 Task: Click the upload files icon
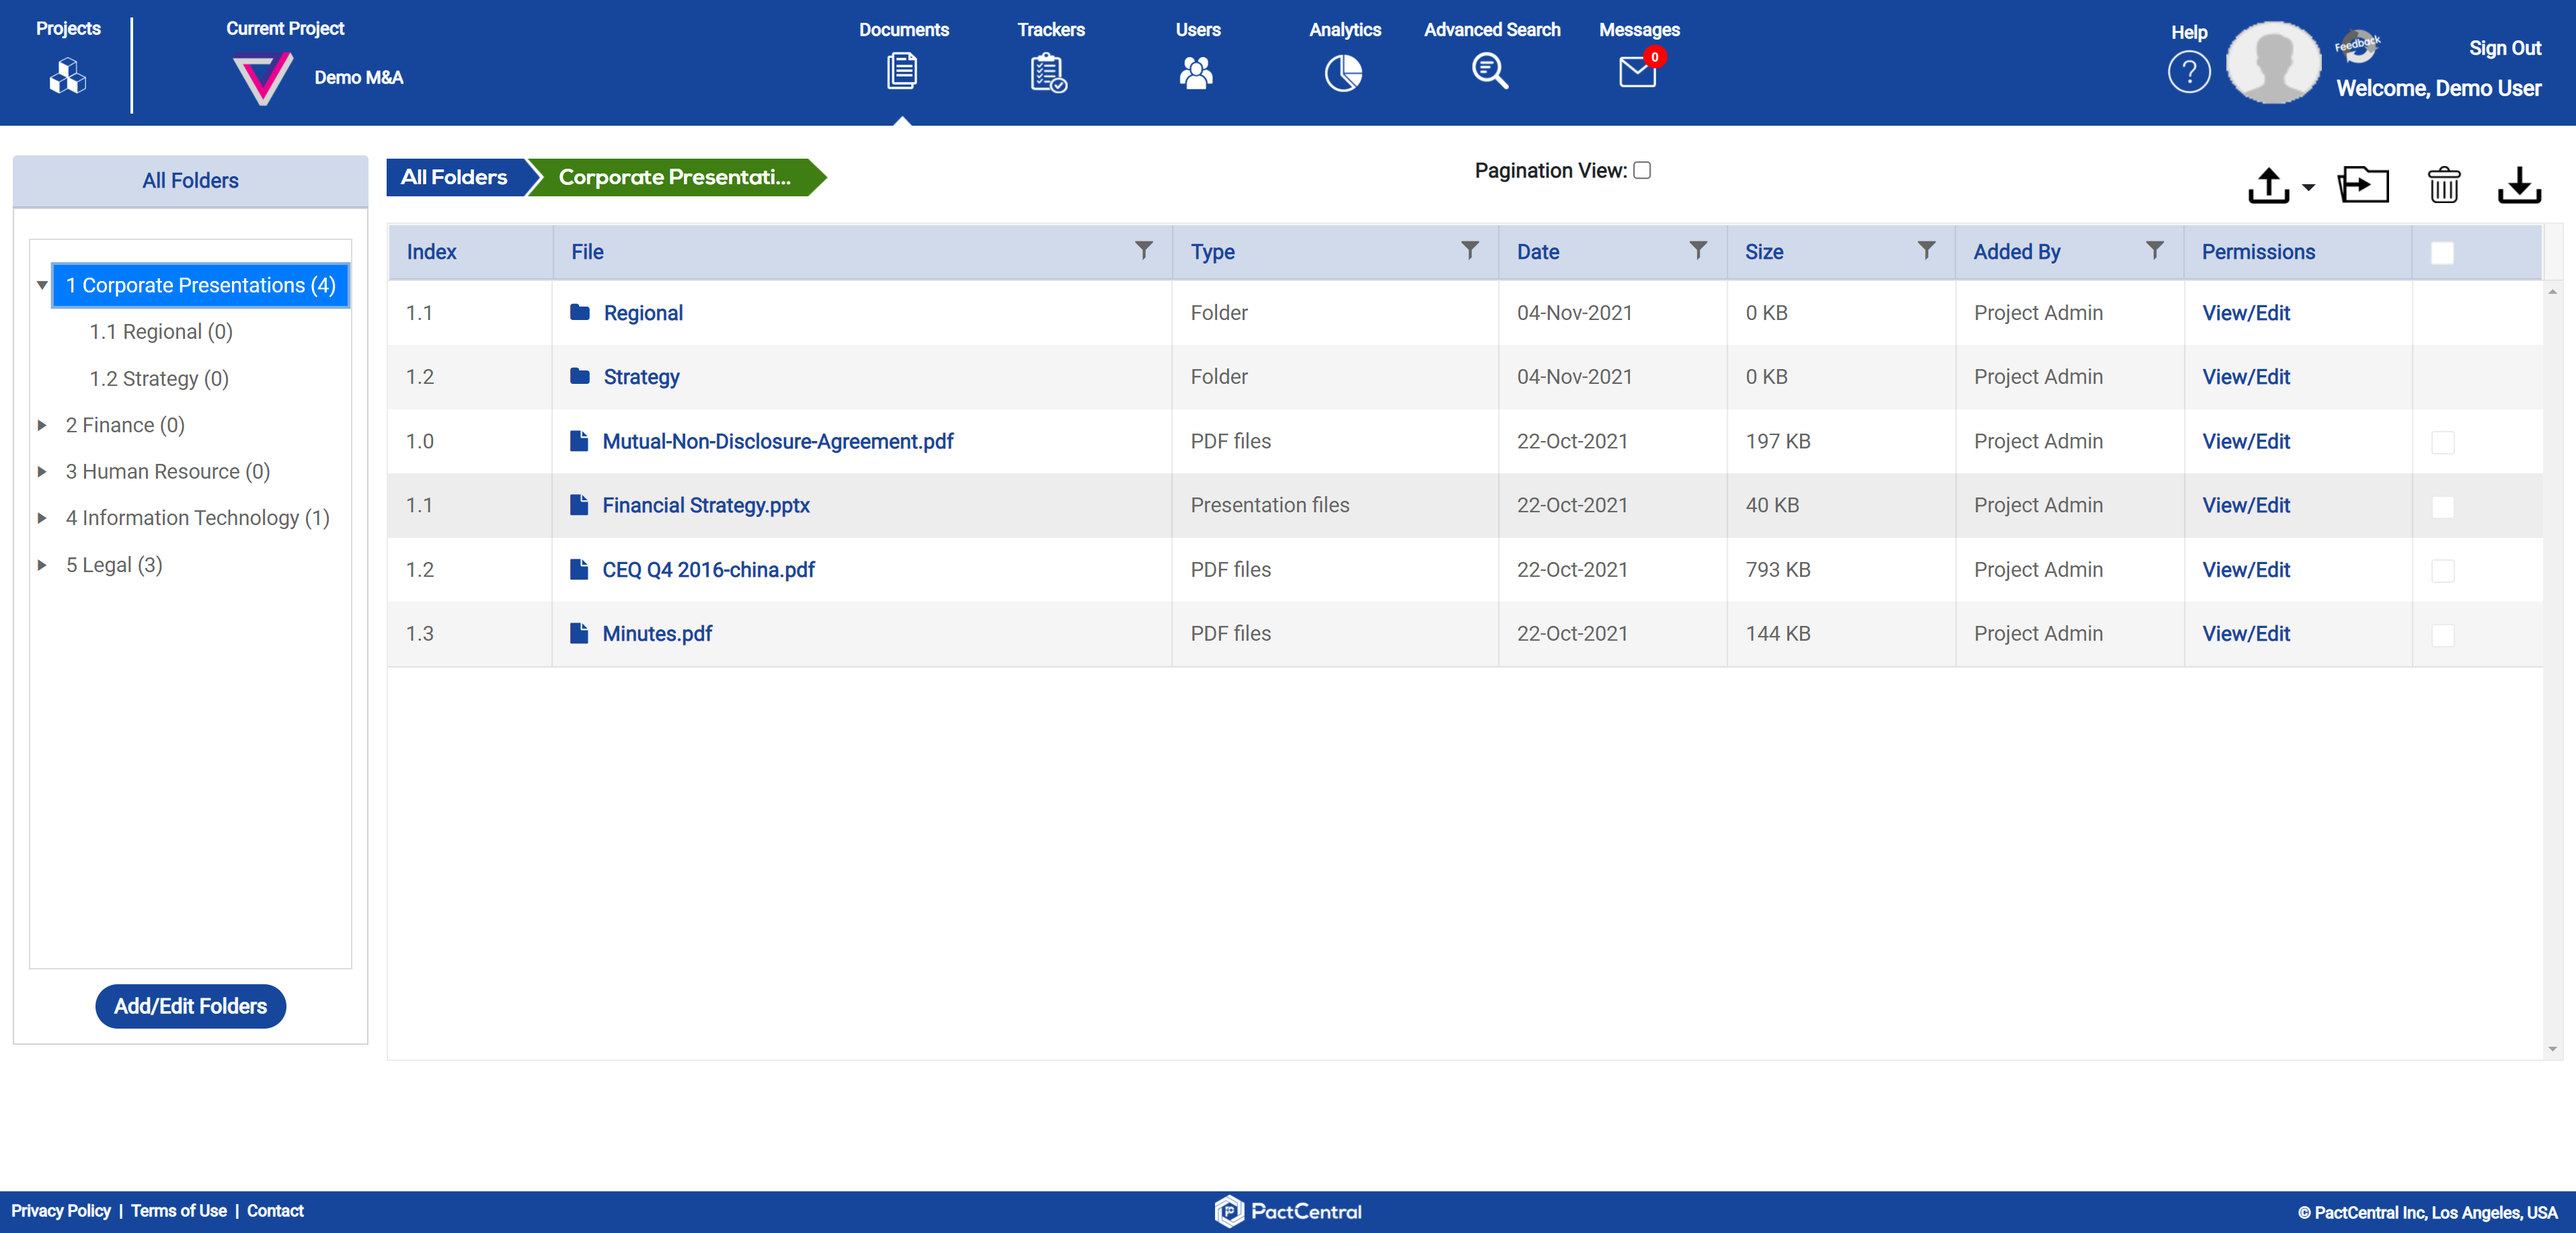(2268, 185)
